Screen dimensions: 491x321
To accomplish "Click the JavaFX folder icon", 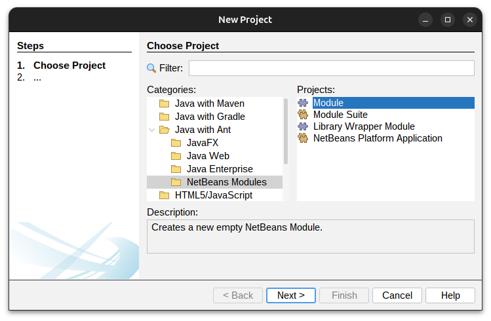I will pyautogui.click(x=176, y=143).
